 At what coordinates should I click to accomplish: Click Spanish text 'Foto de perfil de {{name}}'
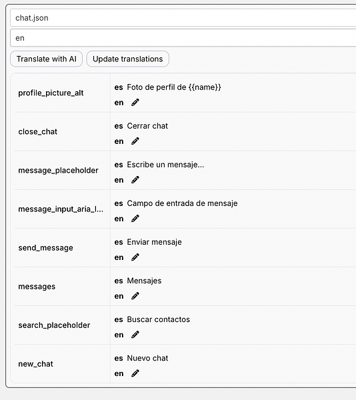174,87
